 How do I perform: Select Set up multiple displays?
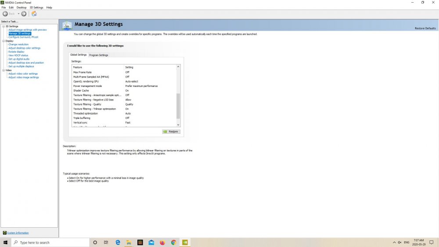point(21,66)
